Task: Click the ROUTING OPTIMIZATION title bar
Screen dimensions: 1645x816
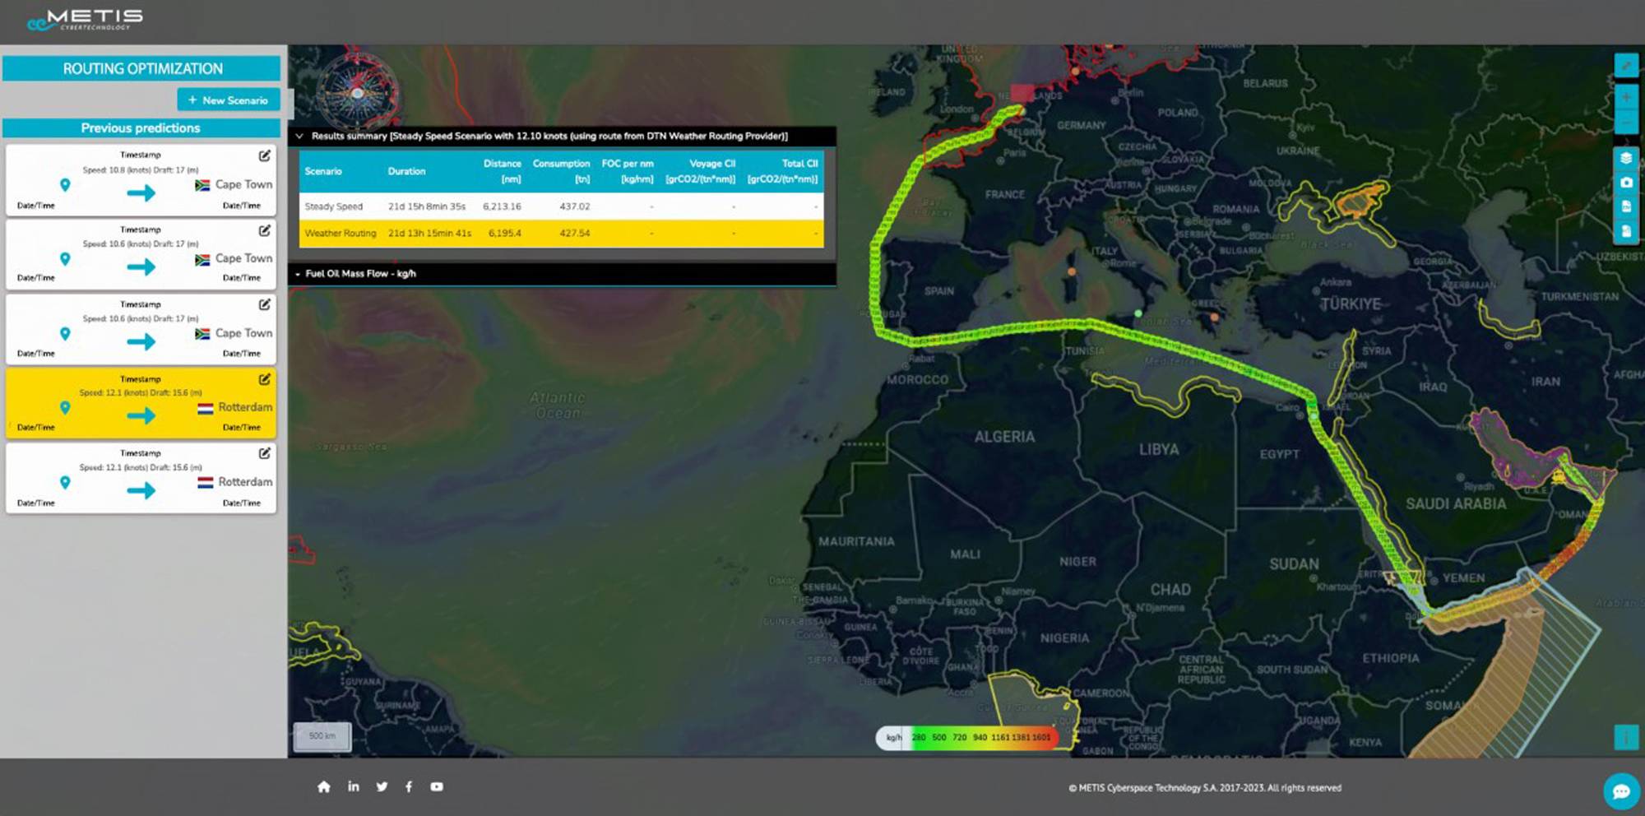Action: pos(141,69)
